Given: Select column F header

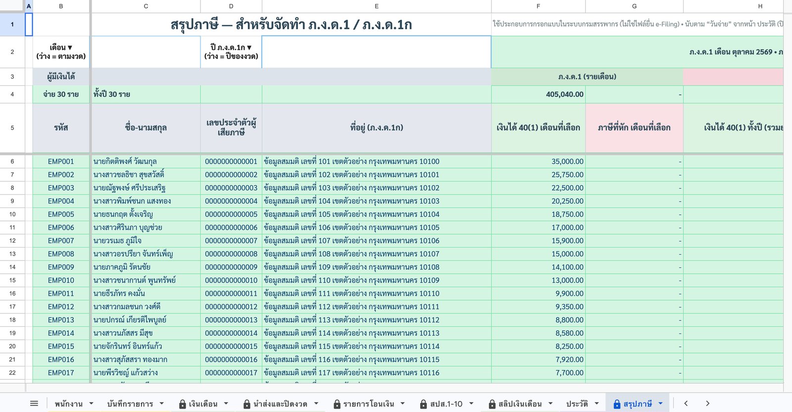Looking at the screenshot, I should coord(538,6).
